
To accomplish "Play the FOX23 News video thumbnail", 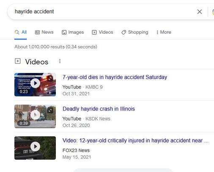I will [x=35, y=148].
